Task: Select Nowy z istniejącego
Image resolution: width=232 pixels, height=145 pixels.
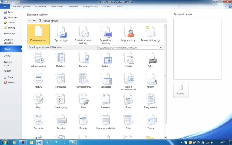Action: coord(151,34)
